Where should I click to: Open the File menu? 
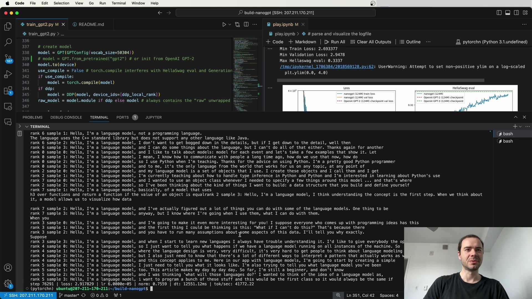[x=33, y=3]
